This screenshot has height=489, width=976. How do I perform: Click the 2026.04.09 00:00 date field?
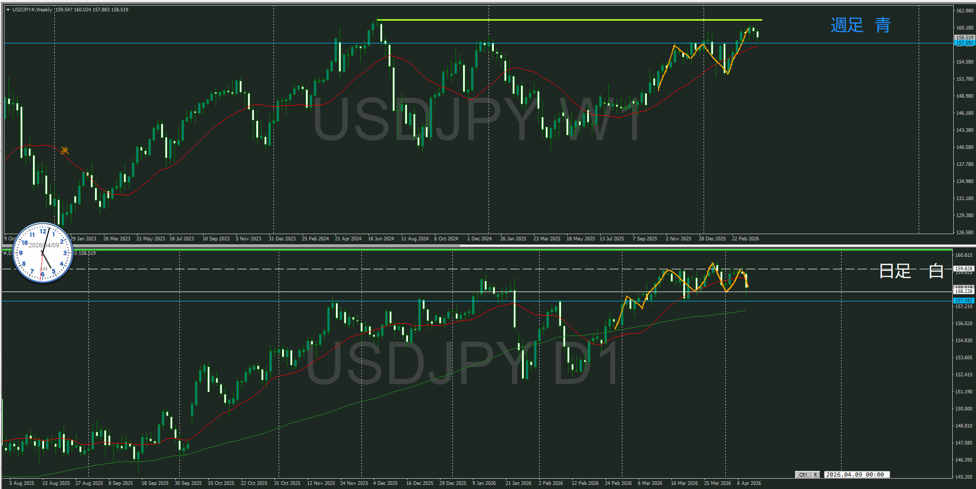(855, 475)
